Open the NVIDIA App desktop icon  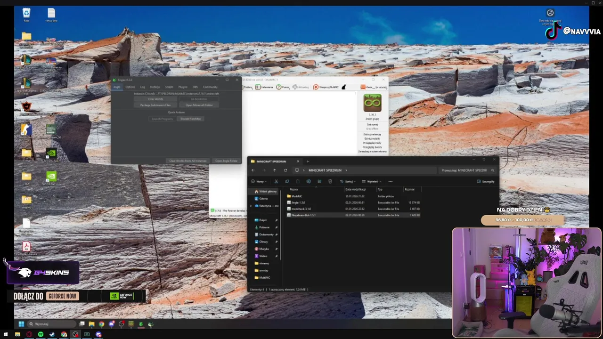pos(51,154)
